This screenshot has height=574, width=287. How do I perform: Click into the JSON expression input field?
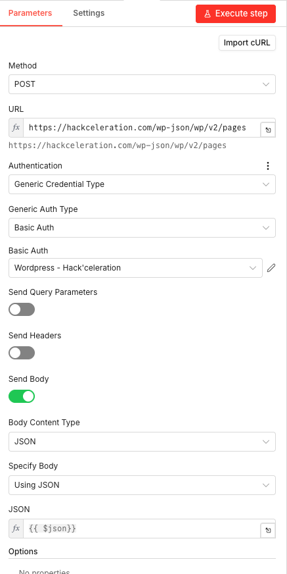(142, 529)
